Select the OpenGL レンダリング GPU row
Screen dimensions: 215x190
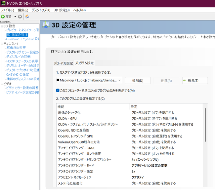tap(129, 136)
